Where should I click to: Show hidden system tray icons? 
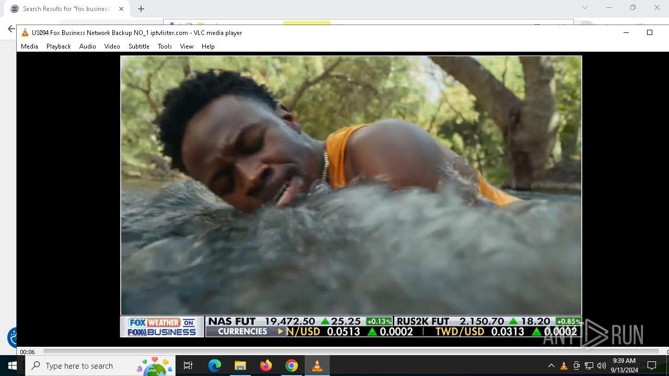point(551,366)
